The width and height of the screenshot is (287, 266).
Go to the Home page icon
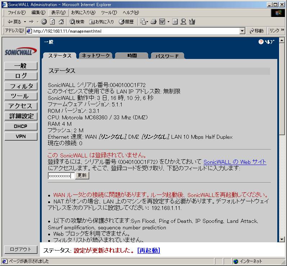point(61,22)
